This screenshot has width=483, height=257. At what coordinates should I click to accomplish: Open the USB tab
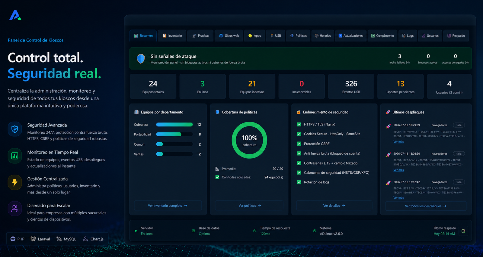tap(276, 36)
